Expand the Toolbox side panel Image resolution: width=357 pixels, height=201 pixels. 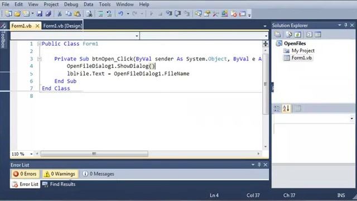3,35
